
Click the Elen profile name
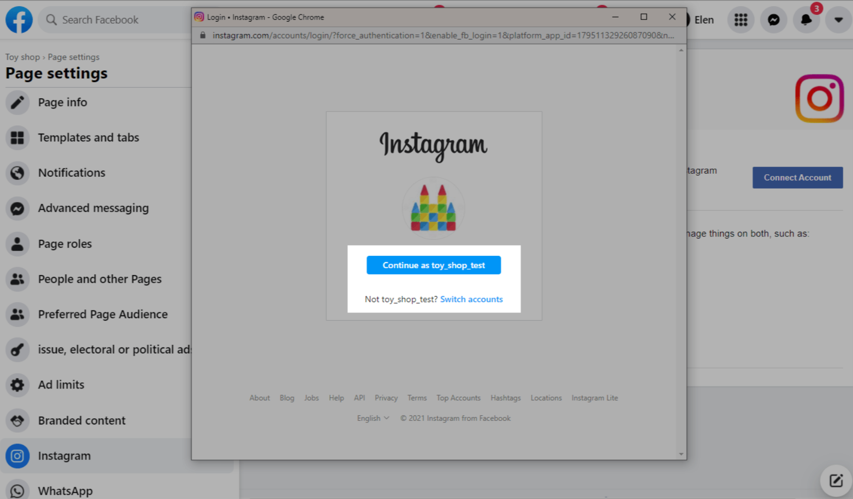pos(704,20)
